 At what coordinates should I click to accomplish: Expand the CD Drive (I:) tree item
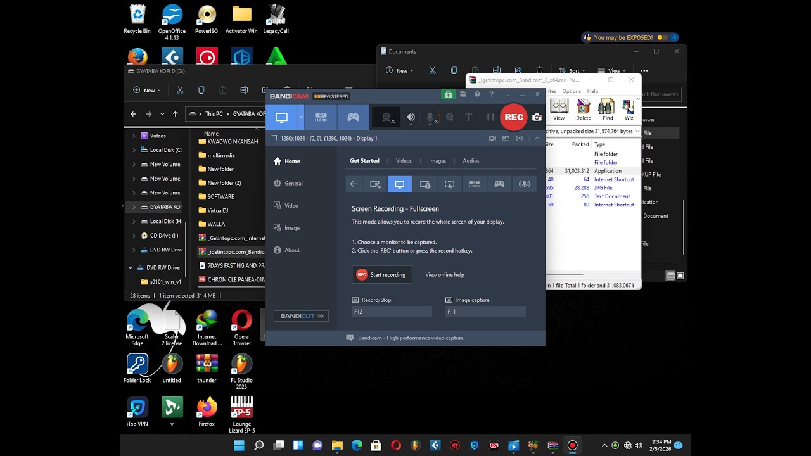[134, 236]
